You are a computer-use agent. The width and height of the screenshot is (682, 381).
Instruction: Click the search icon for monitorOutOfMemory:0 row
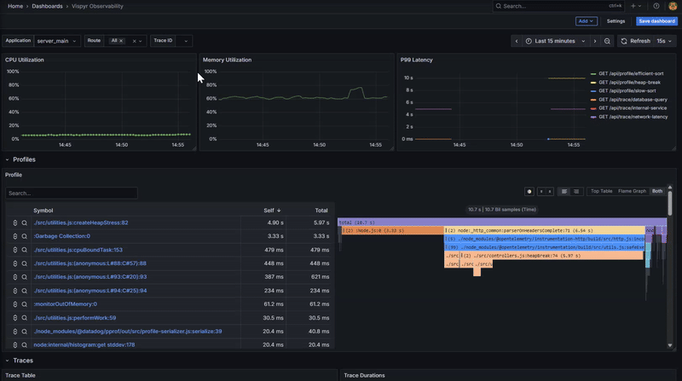pos(25,304)
